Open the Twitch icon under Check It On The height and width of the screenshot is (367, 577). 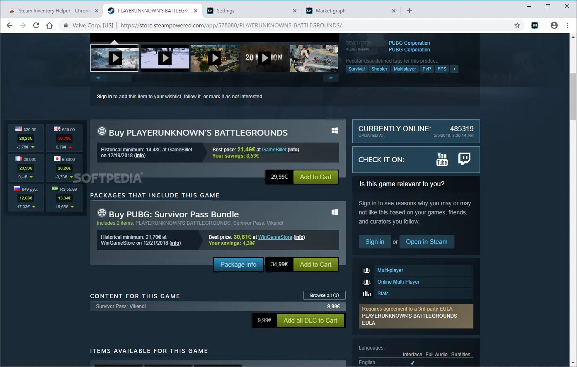coord(464,159)
